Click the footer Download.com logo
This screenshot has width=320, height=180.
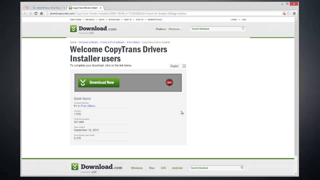point(97,168)
